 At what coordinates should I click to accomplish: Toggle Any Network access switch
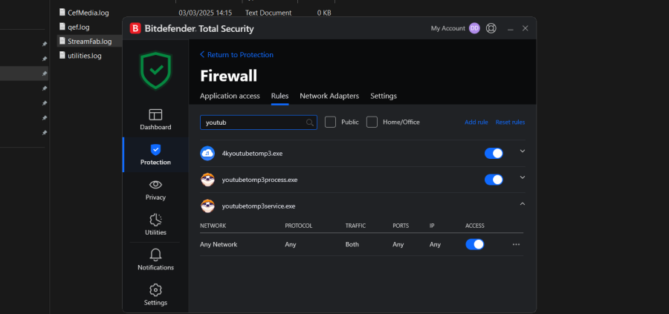[x=474, y=244]
